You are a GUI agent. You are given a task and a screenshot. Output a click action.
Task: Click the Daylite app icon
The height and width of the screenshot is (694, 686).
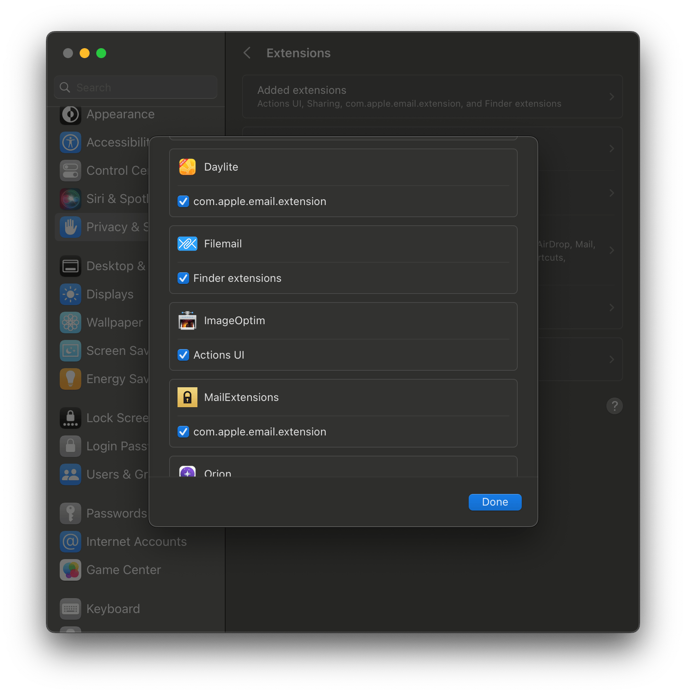187,167
